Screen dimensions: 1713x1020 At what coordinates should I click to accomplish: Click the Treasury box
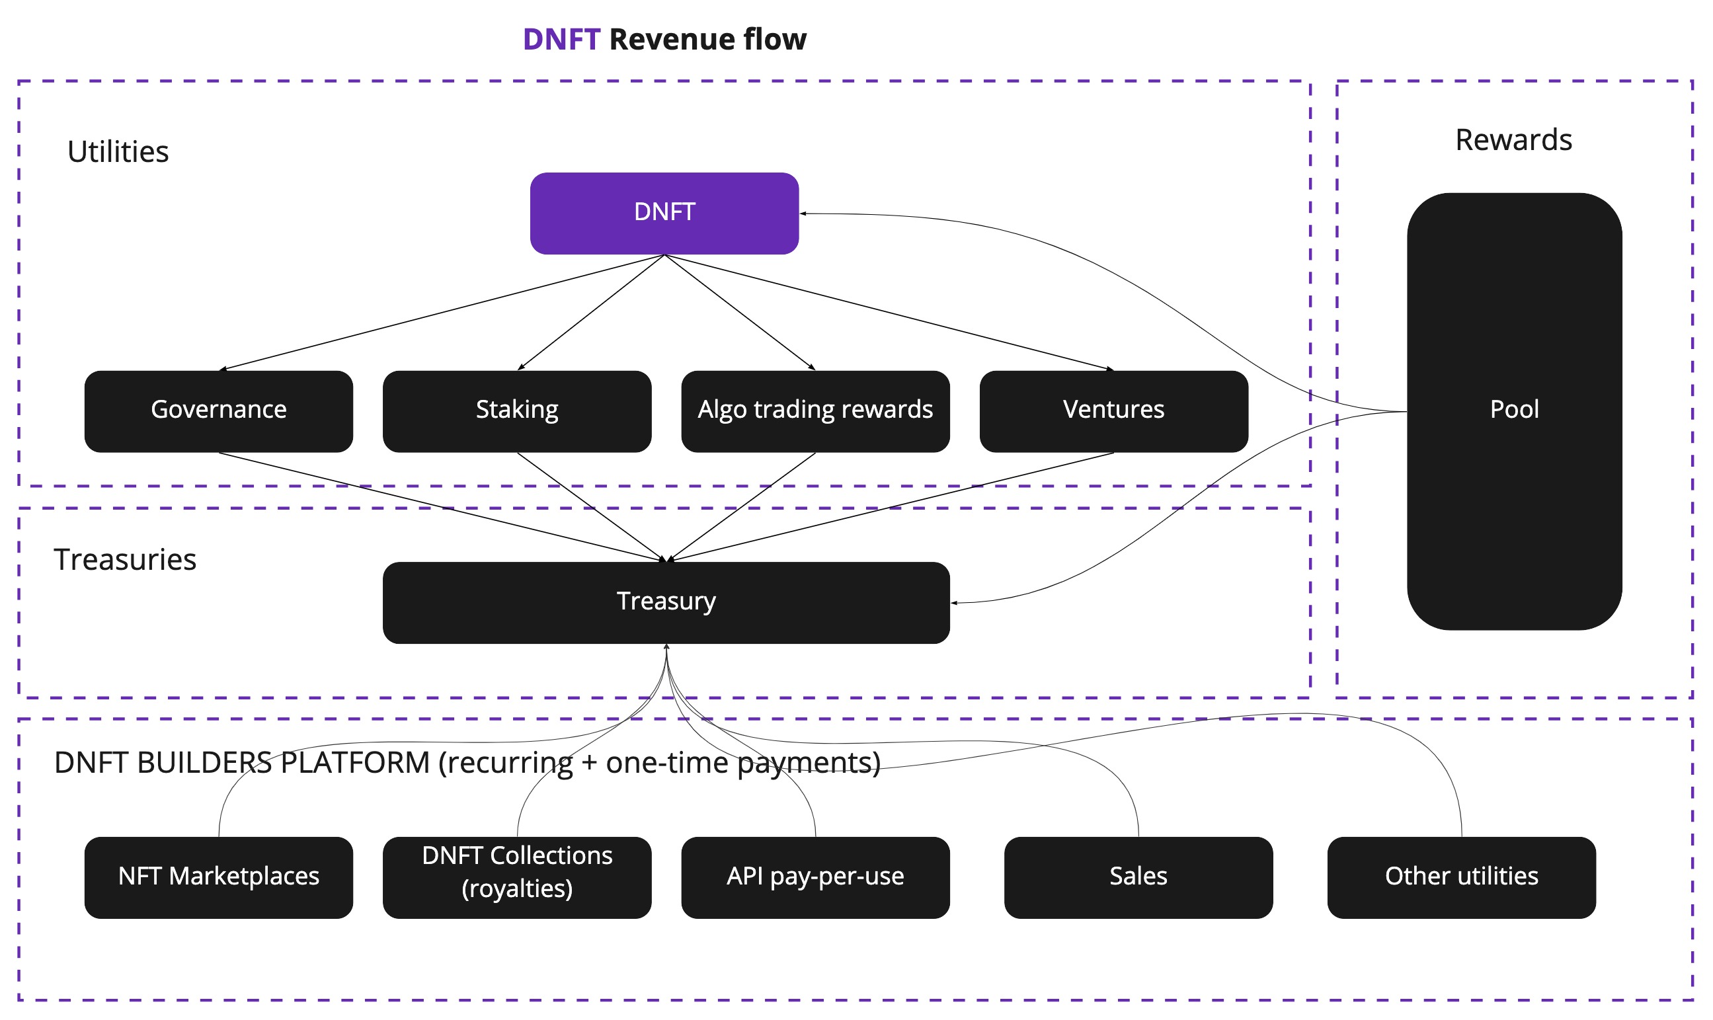click(667, 604)
